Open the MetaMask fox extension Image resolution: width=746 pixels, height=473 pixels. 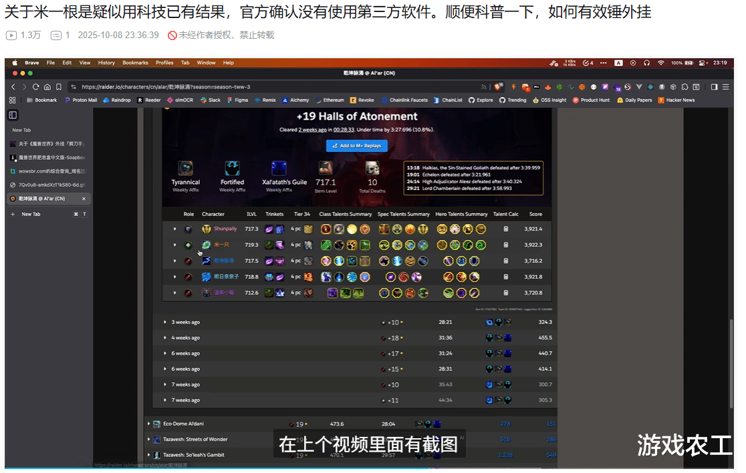point(547,87)
